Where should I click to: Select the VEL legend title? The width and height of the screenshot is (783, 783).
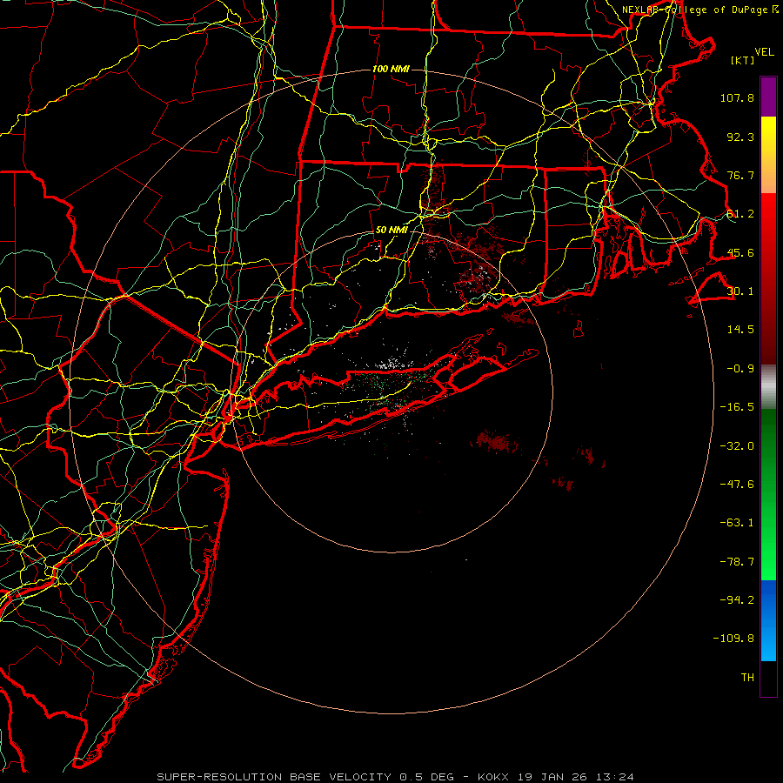[765, 52]
